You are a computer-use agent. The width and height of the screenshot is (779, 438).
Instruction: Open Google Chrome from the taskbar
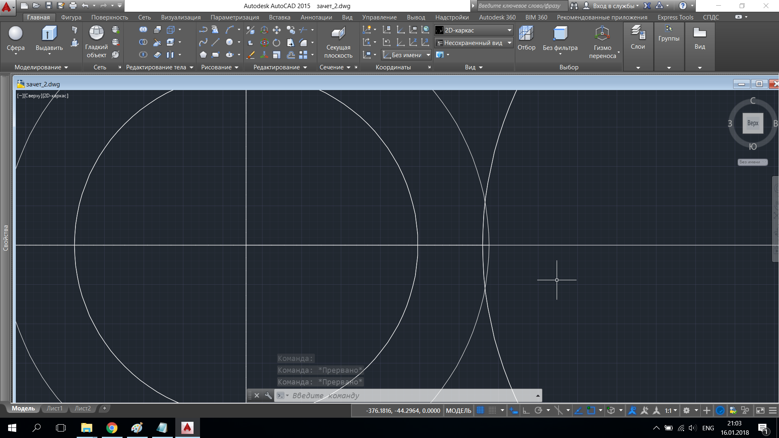[112, 428]
